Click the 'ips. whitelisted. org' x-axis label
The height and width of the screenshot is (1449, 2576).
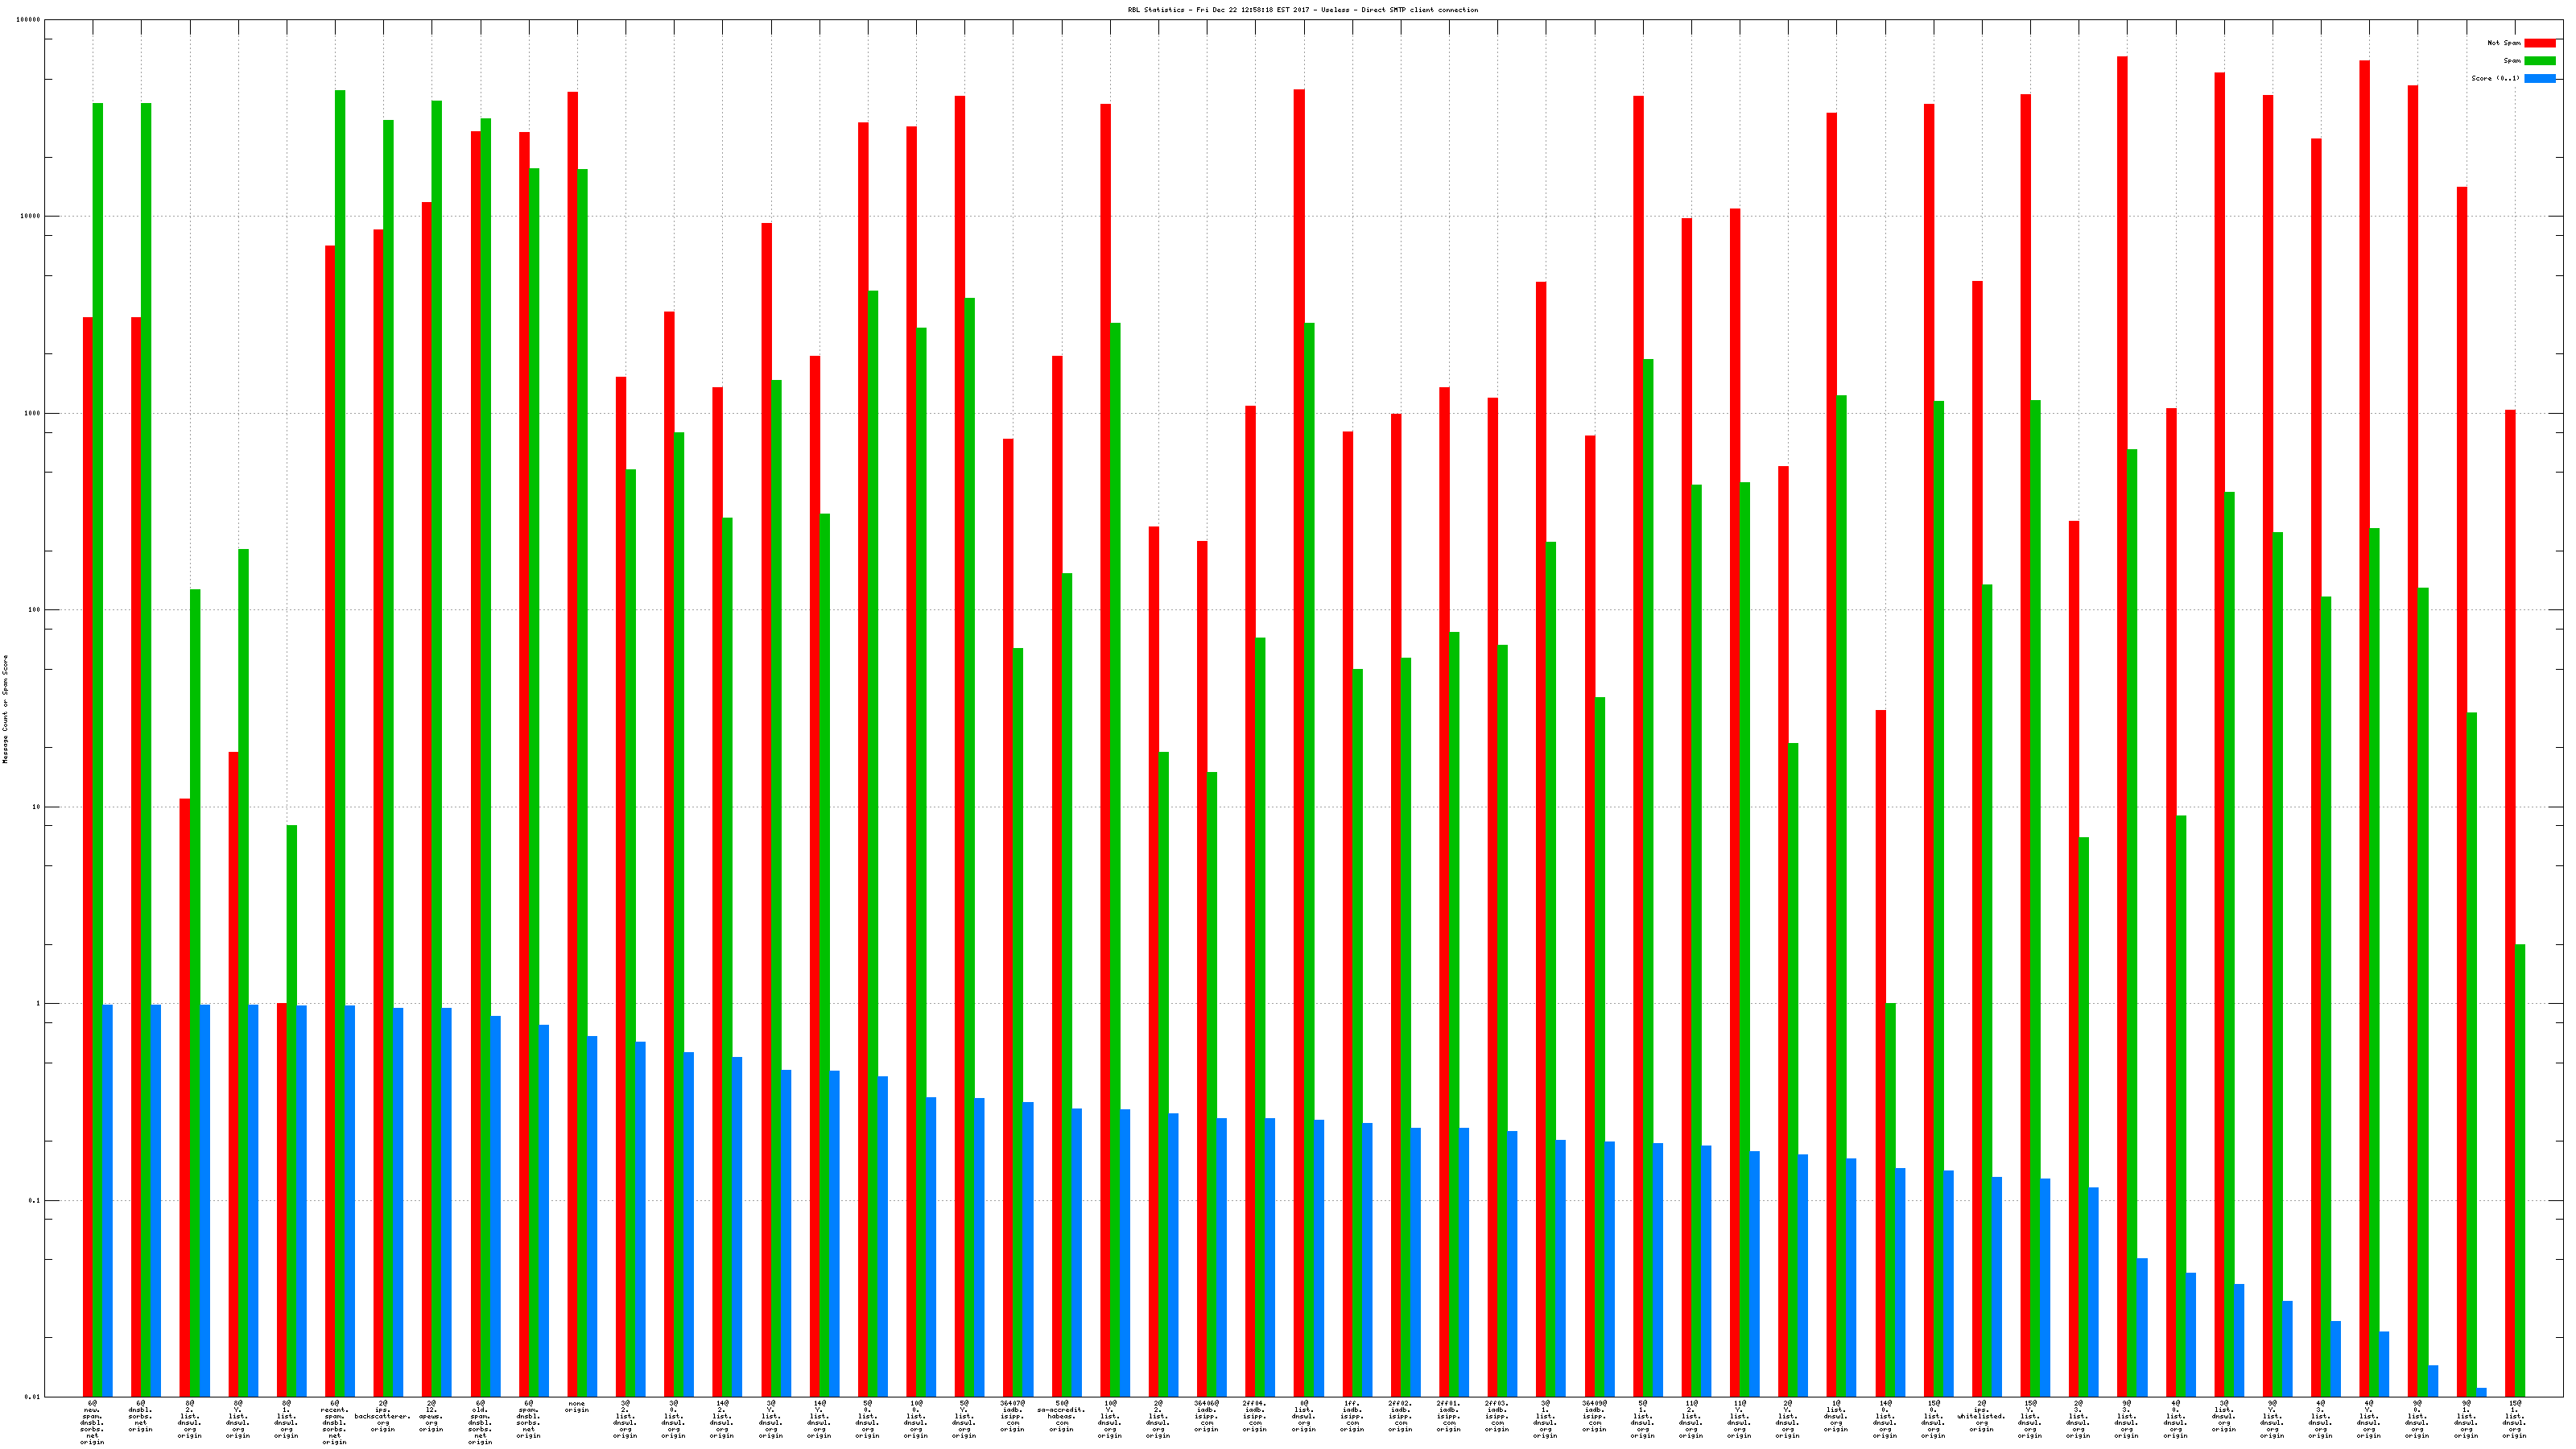point(1981,1416)
